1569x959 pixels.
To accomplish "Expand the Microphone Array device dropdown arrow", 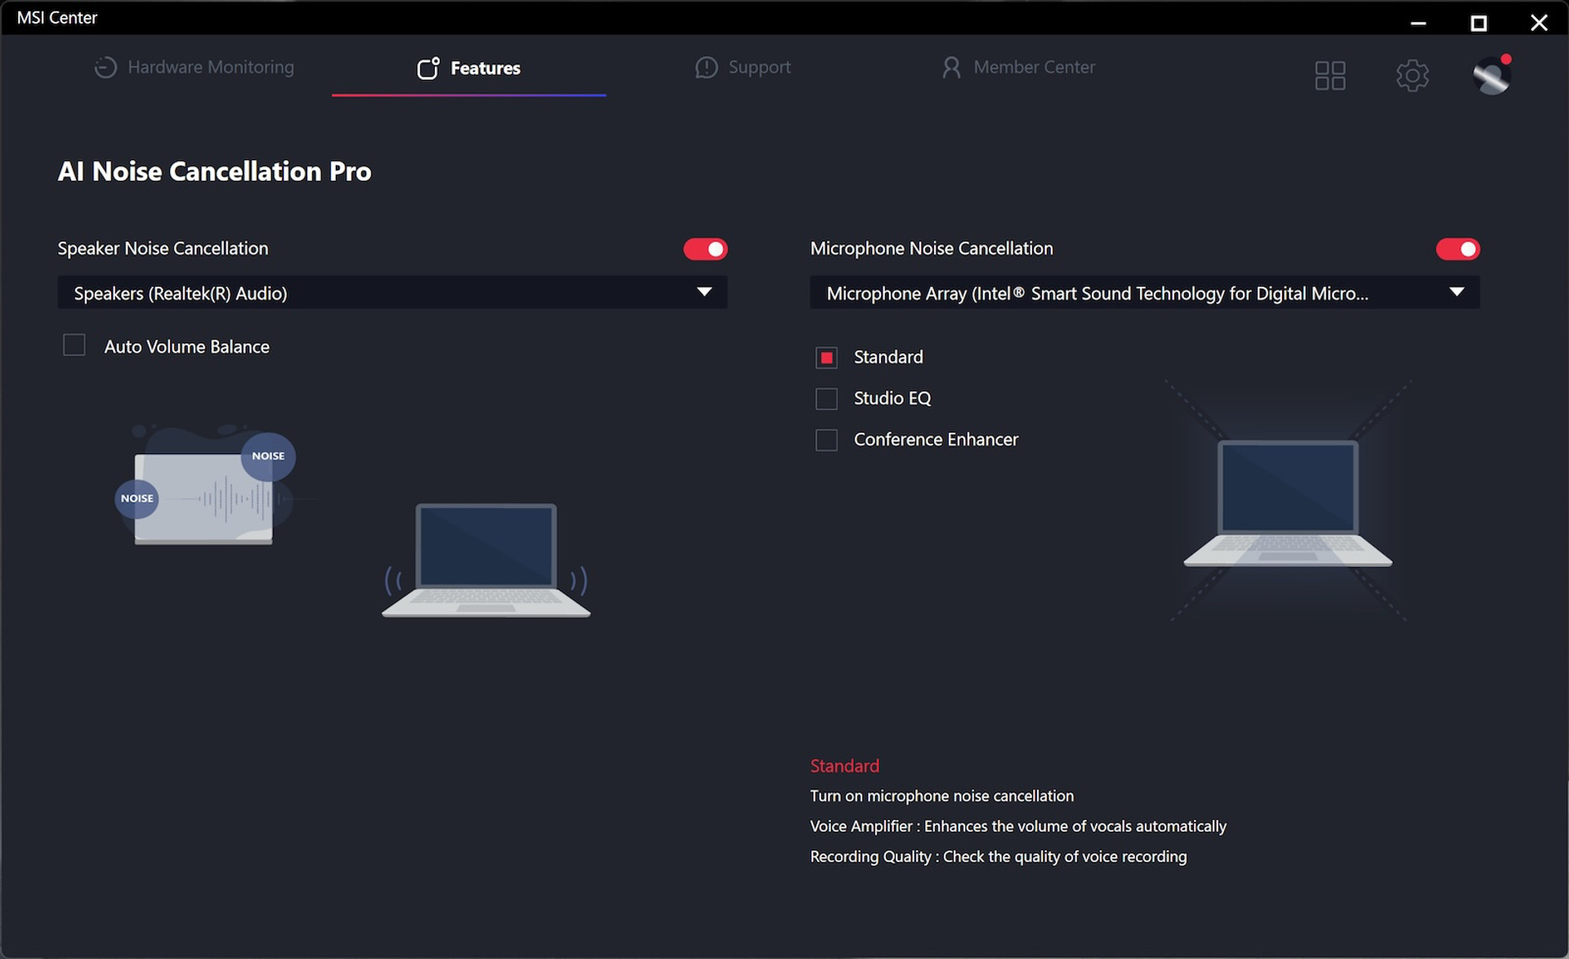I will (1456, 292).
